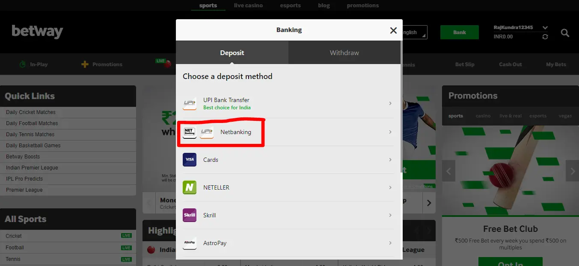Open Cards via its chevron
The width and height of the screenshot is (579, 266).
pos(390,160)
